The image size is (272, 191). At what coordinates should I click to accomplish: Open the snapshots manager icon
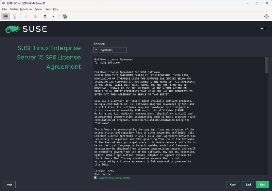[65, 16]
